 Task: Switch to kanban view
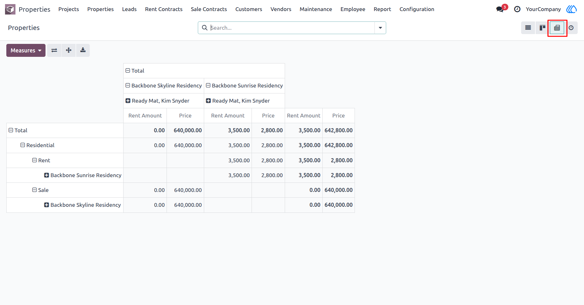[542, 28]
